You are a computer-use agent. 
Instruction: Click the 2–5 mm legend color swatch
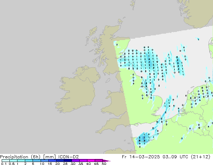click(29, 161)
